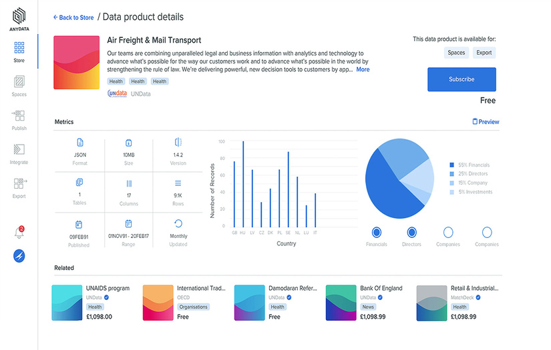The image size is (551, 350).
Task: Open the Bank Of England thumbnail
Action: tap(341, 303)
